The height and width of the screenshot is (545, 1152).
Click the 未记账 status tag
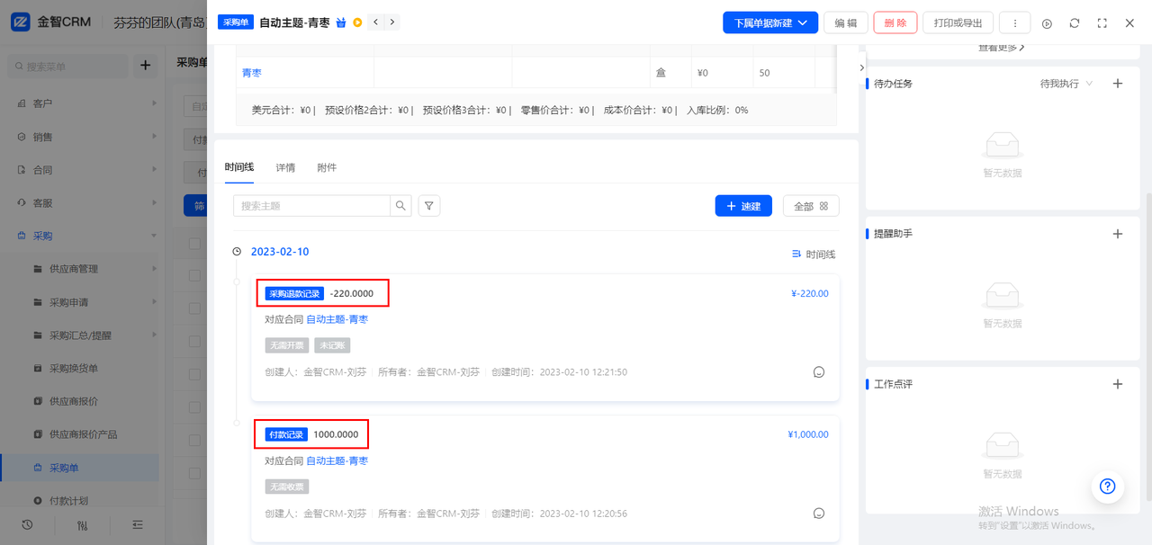tap(332, 345)
